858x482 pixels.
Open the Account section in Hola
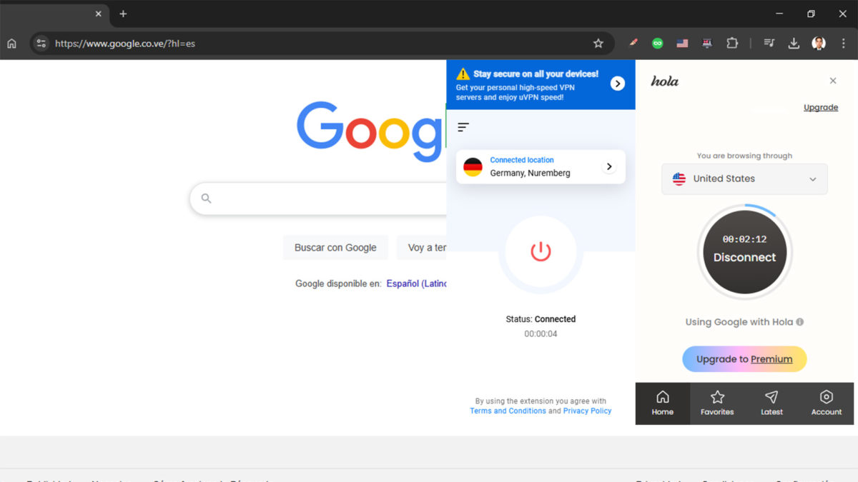coord(826,403)
